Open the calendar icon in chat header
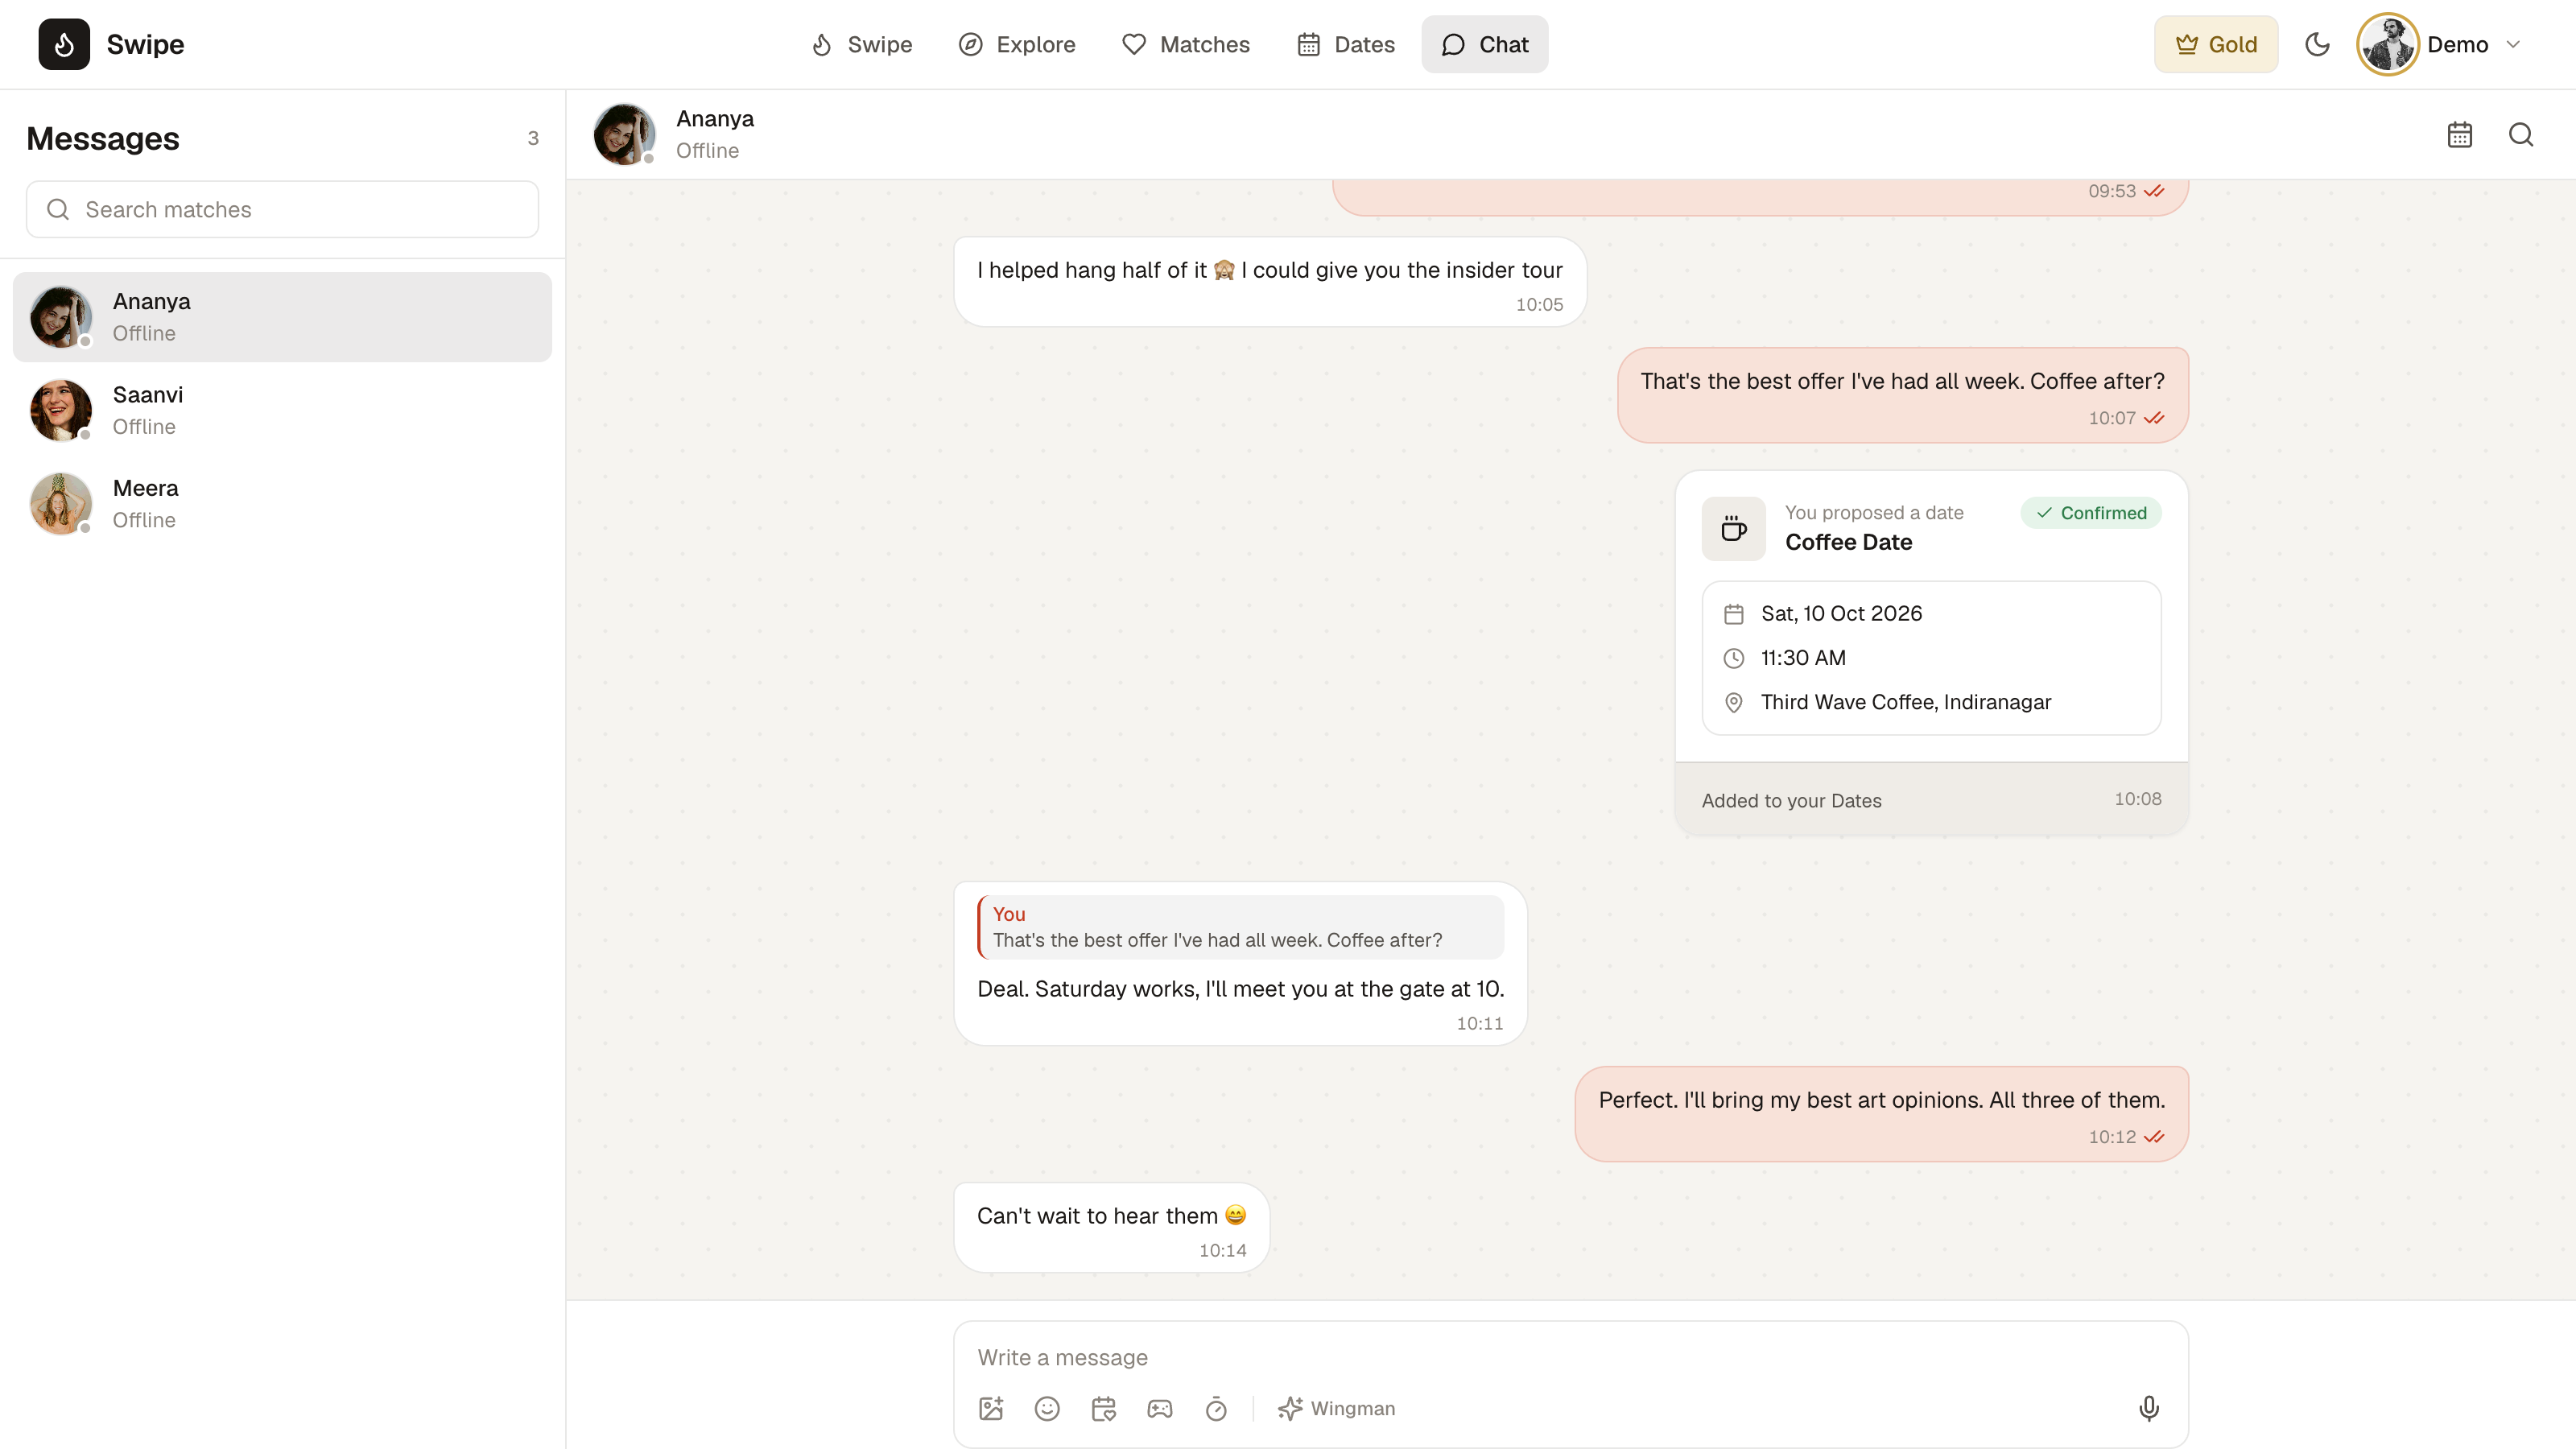 [2459, 134]
